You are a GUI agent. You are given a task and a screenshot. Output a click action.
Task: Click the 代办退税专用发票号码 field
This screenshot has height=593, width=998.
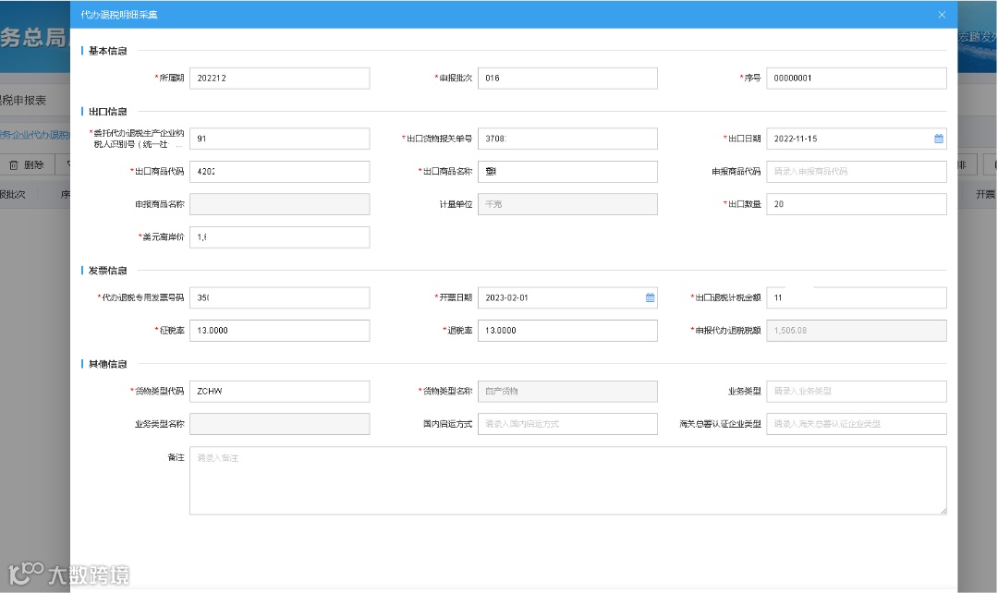[x=279, y=297]
